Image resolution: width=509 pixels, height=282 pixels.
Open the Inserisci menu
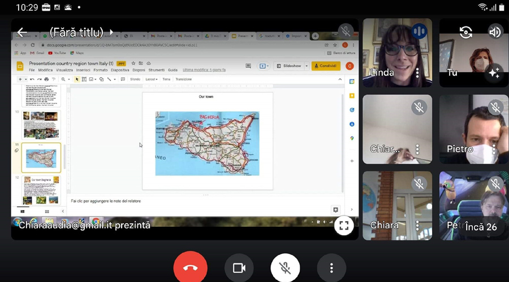coord(83,70)
